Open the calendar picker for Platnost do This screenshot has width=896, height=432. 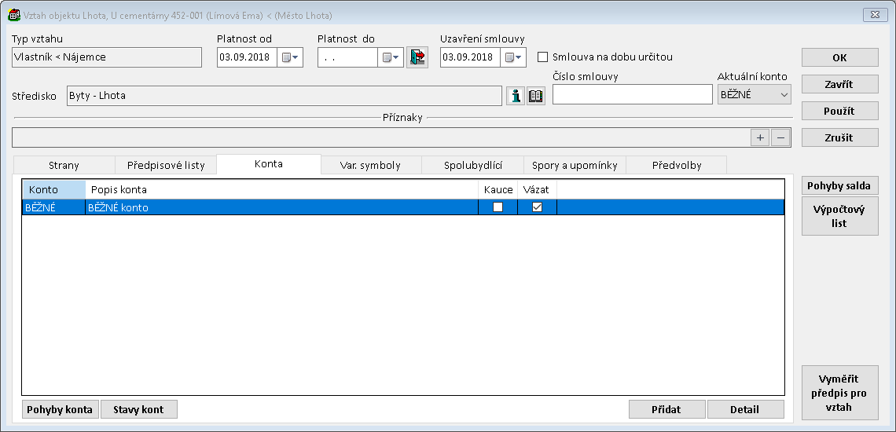(391, 57)
